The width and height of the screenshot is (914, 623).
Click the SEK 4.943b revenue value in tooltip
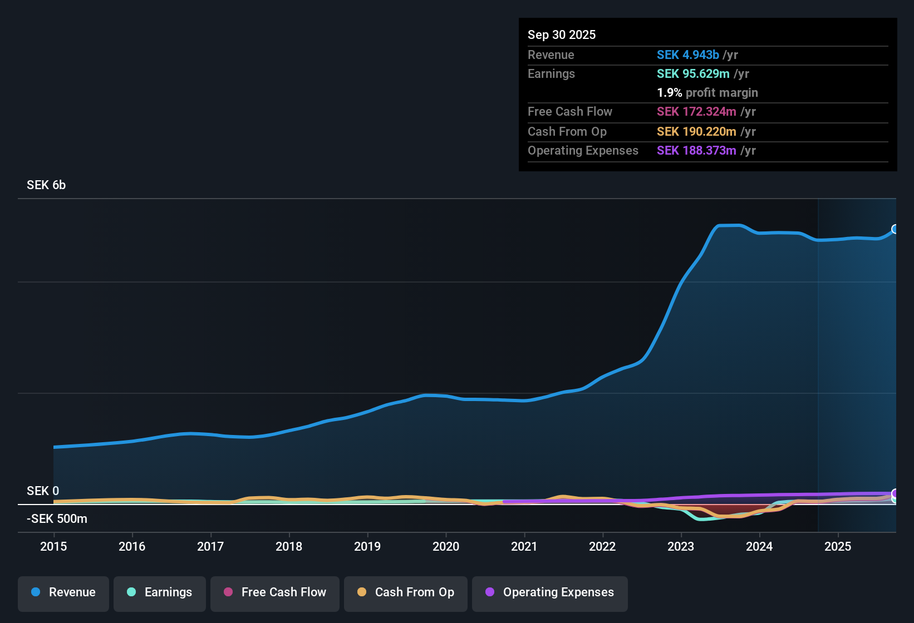(x=687, y=55)
